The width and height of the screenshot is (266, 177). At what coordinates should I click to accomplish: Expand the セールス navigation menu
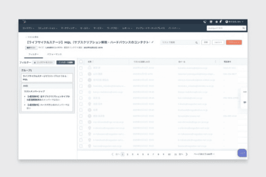(85, 28)
